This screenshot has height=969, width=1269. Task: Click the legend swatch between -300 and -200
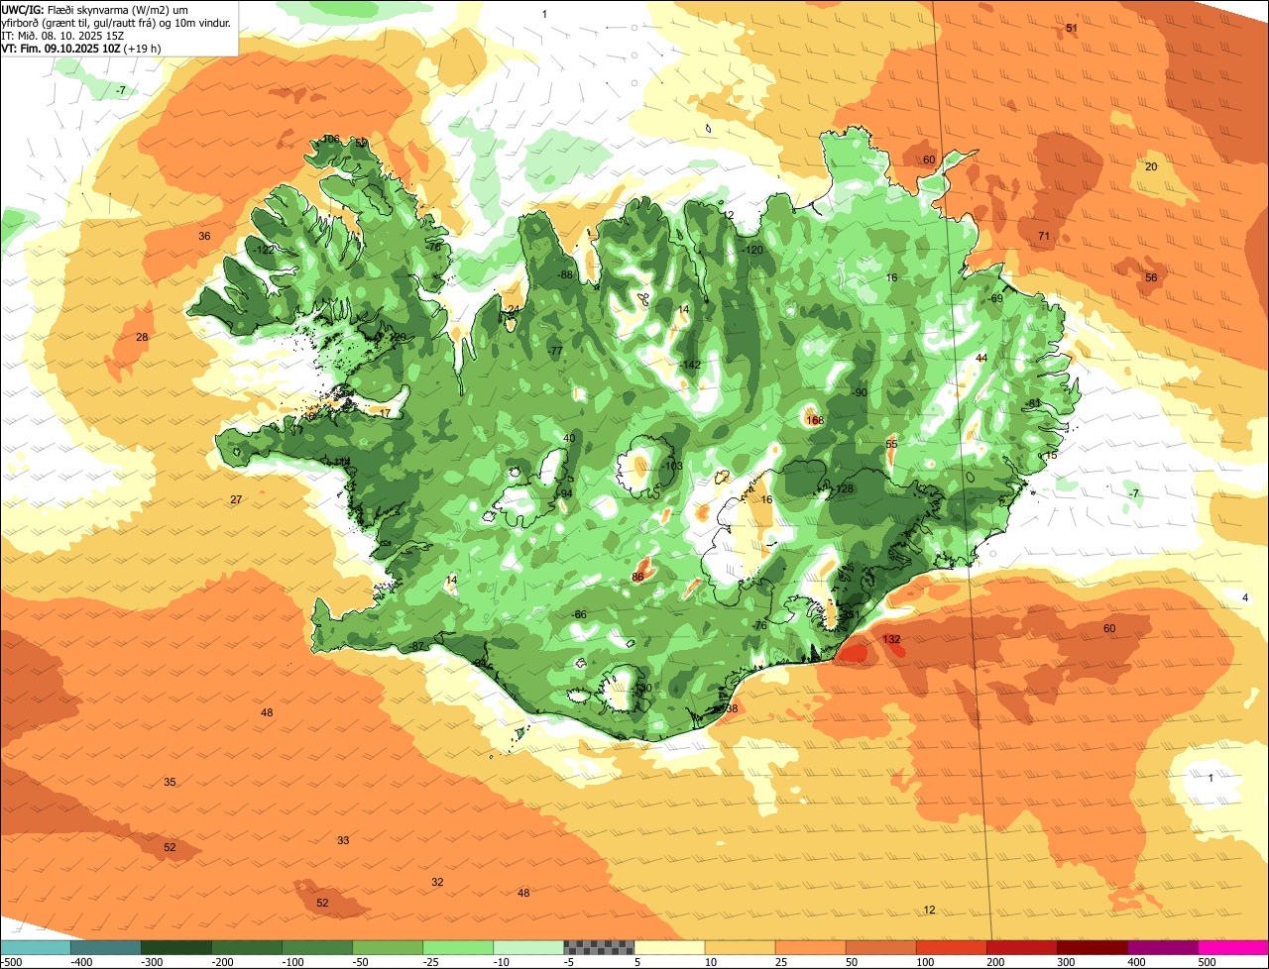click(175, 947)
